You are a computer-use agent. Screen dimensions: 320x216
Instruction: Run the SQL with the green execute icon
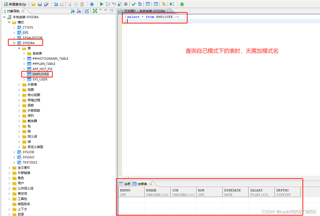click(102, 4)
